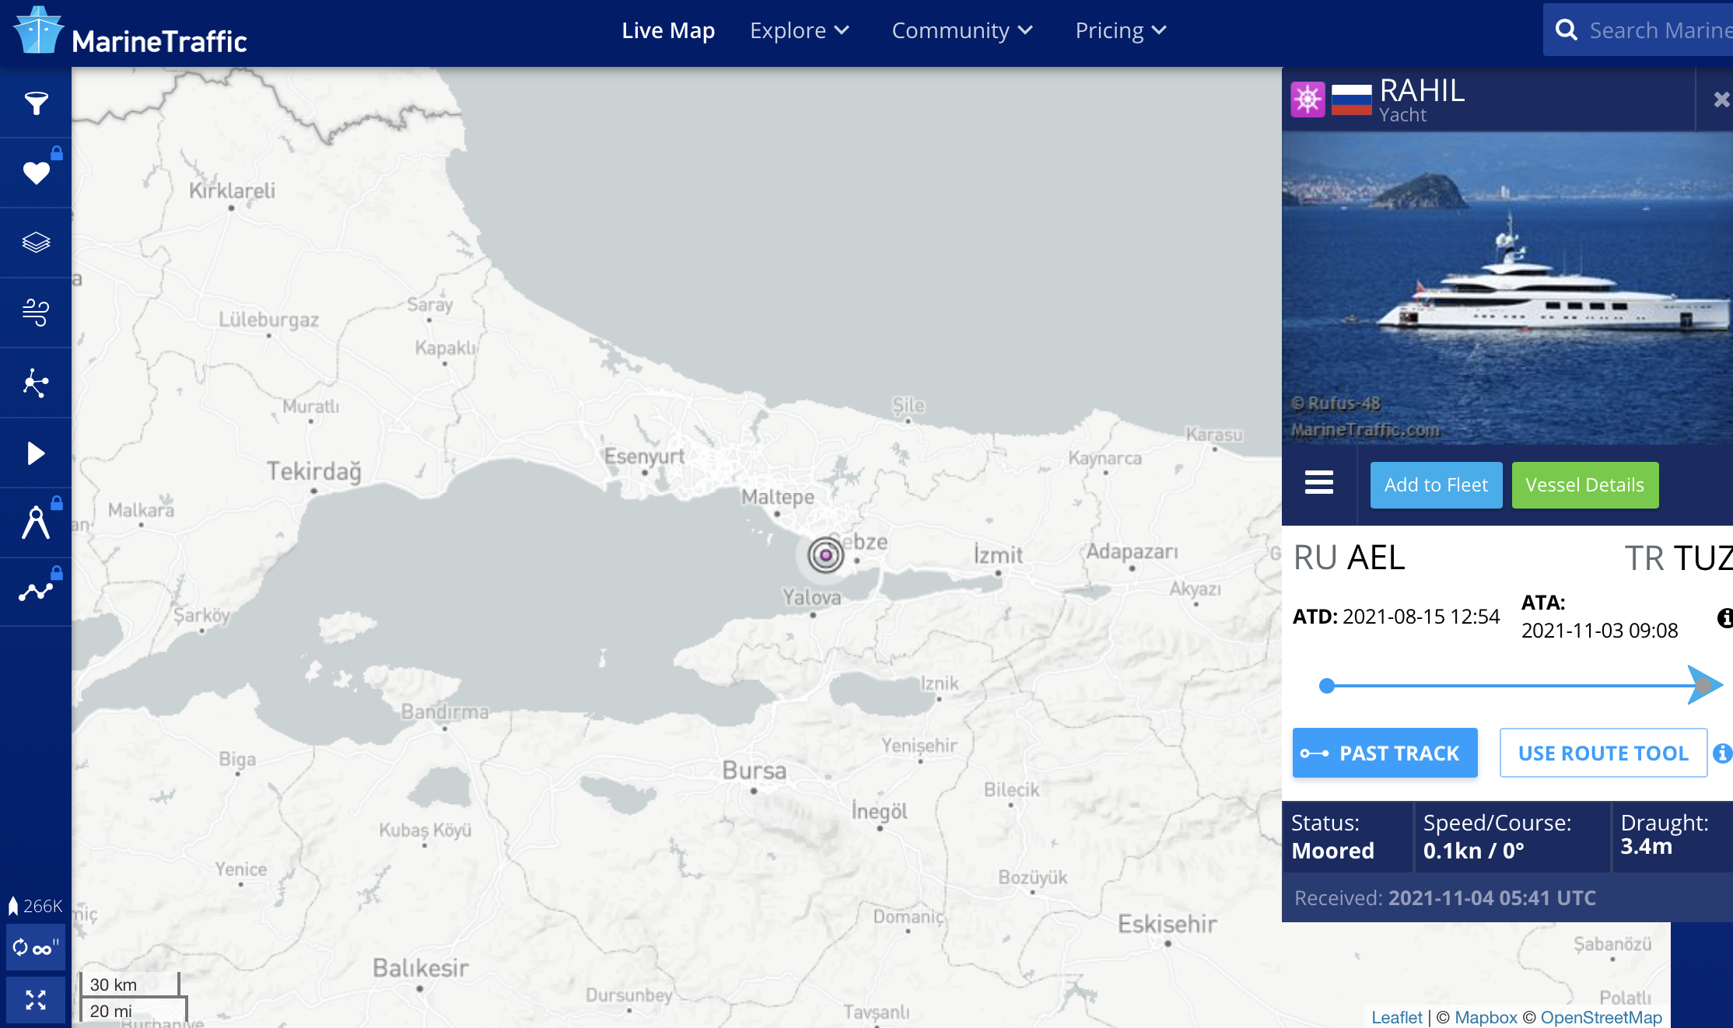Click the play animation icon
1733x1028 pixels.
pos(36,453)
